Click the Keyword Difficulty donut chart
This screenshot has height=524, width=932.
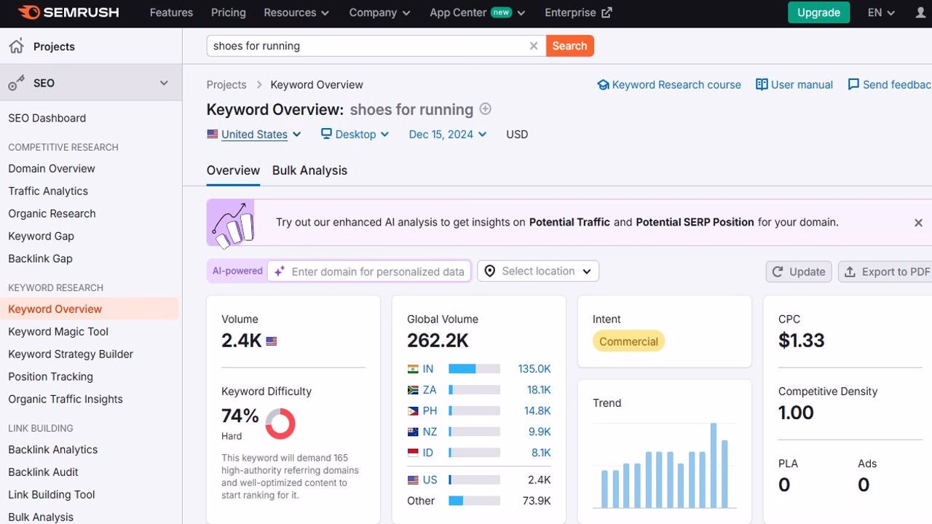(x=280, y=424)
